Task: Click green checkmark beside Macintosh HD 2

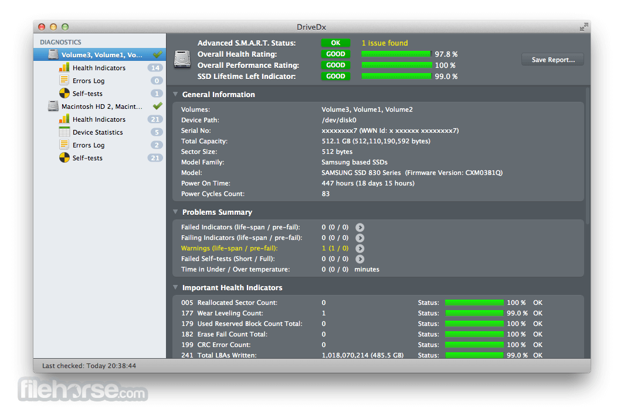Action: coord(158,106)
